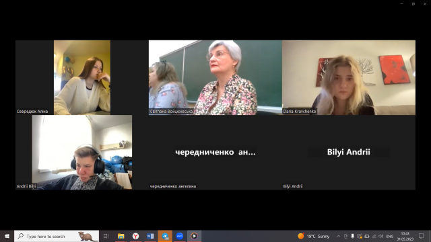Select the чередниченко ан... participant tile
The image size is (431, 242).
coord(215,153)
